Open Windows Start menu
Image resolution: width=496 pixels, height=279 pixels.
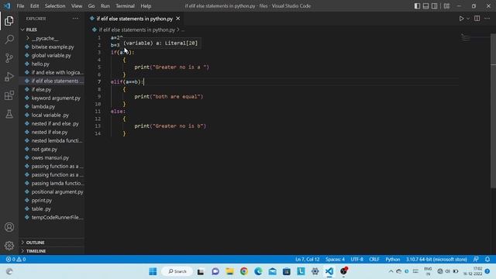coord(153,271)
